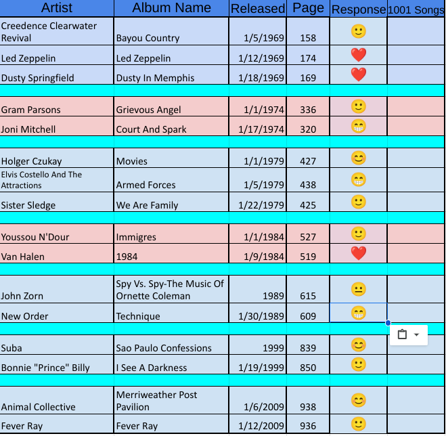Click the Movies album cell
The width and height of the screenshot is (446, 436).
(171, 158)
